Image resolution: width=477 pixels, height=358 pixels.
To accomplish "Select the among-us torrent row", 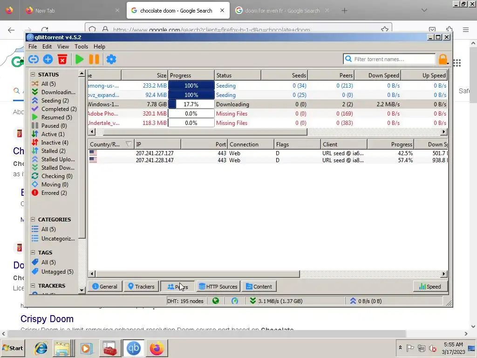I will [x=268, y=86].
